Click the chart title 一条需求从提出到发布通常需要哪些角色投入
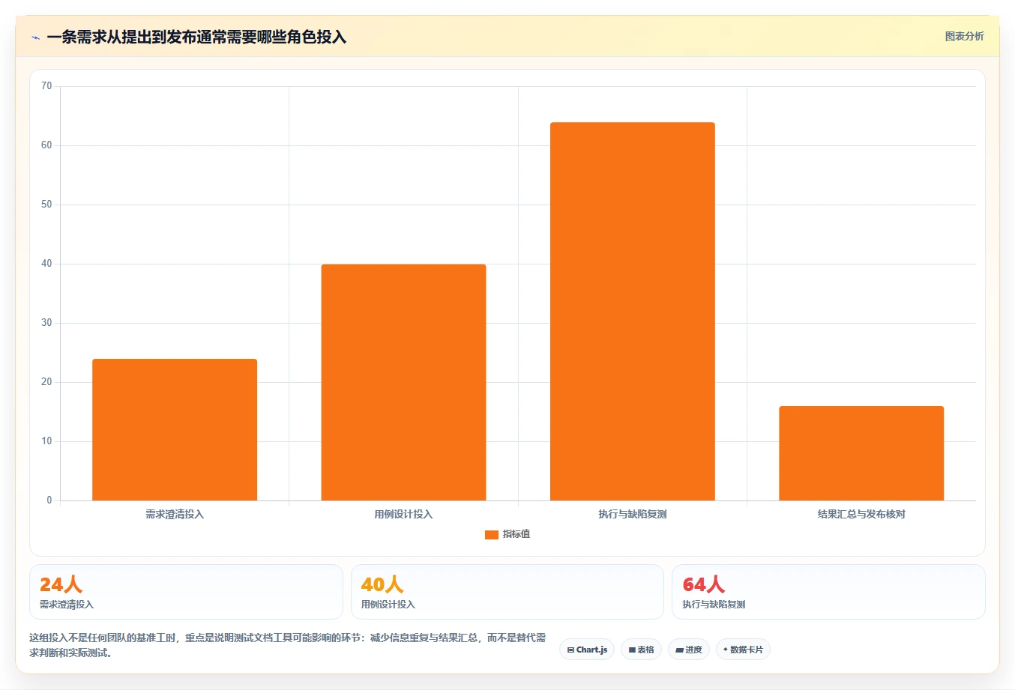 point(196,37)
